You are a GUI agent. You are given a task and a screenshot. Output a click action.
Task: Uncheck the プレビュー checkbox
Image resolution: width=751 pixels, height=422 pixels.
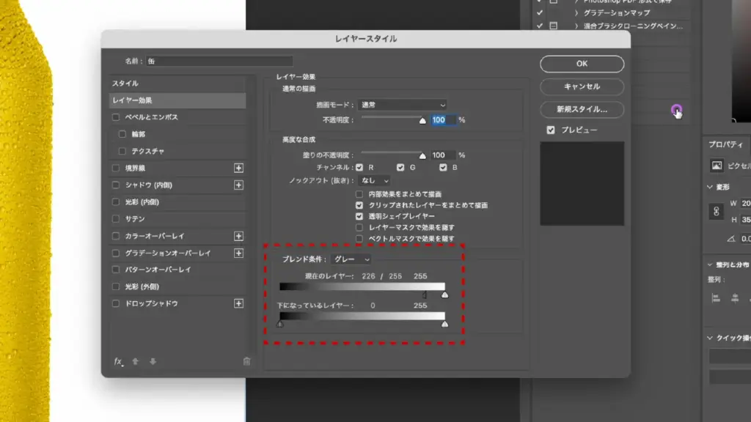pos(551,130)
